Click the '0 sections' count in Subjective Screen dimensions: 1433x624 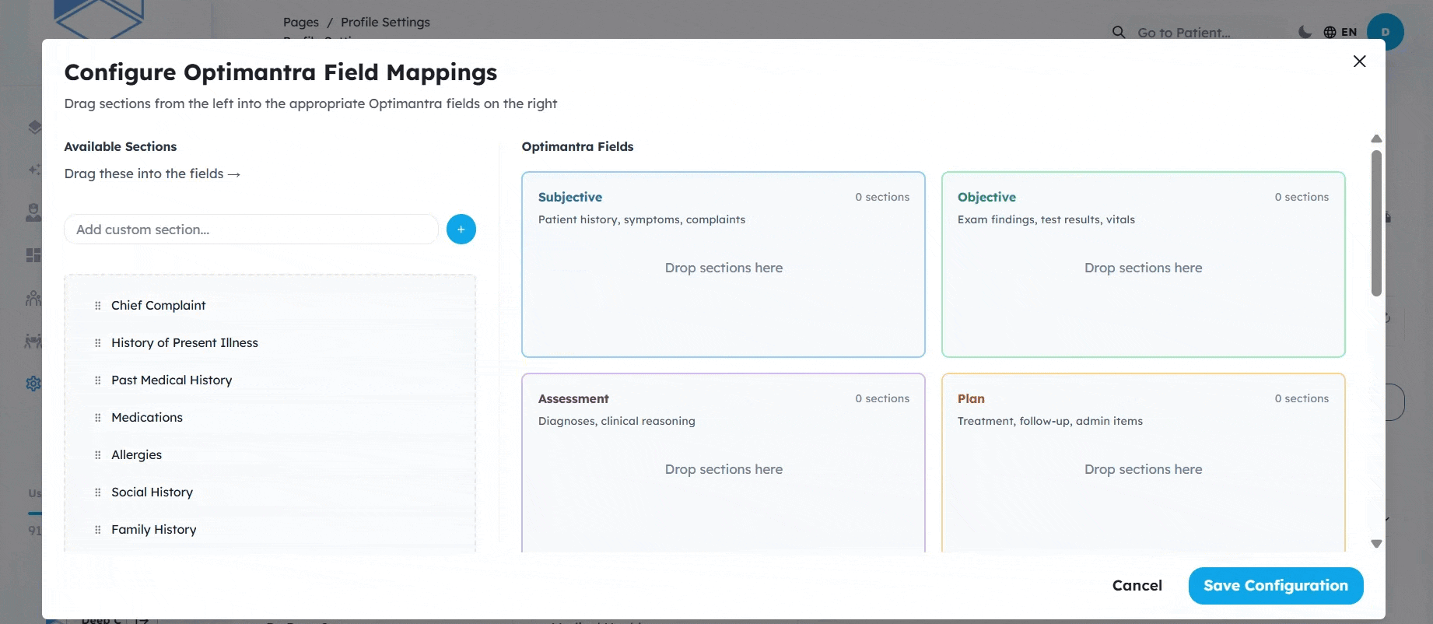(882, 198)
